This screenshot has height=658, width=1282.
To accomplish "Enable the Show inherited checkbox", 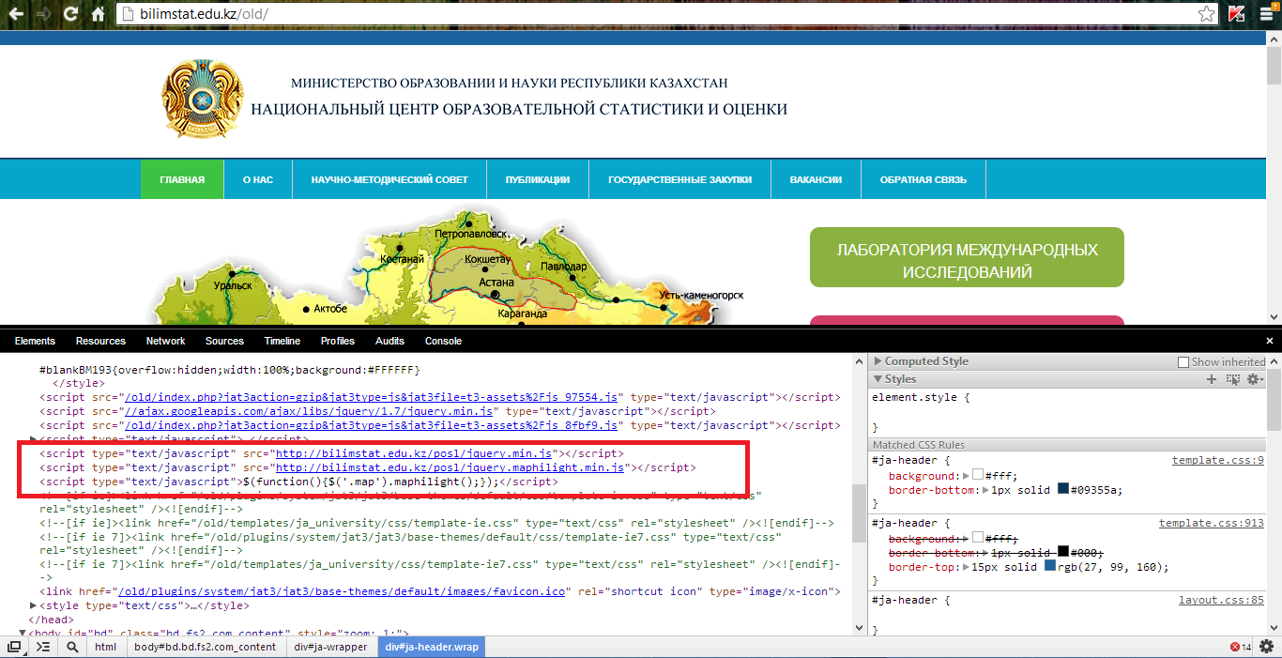I will point(1183,362).
